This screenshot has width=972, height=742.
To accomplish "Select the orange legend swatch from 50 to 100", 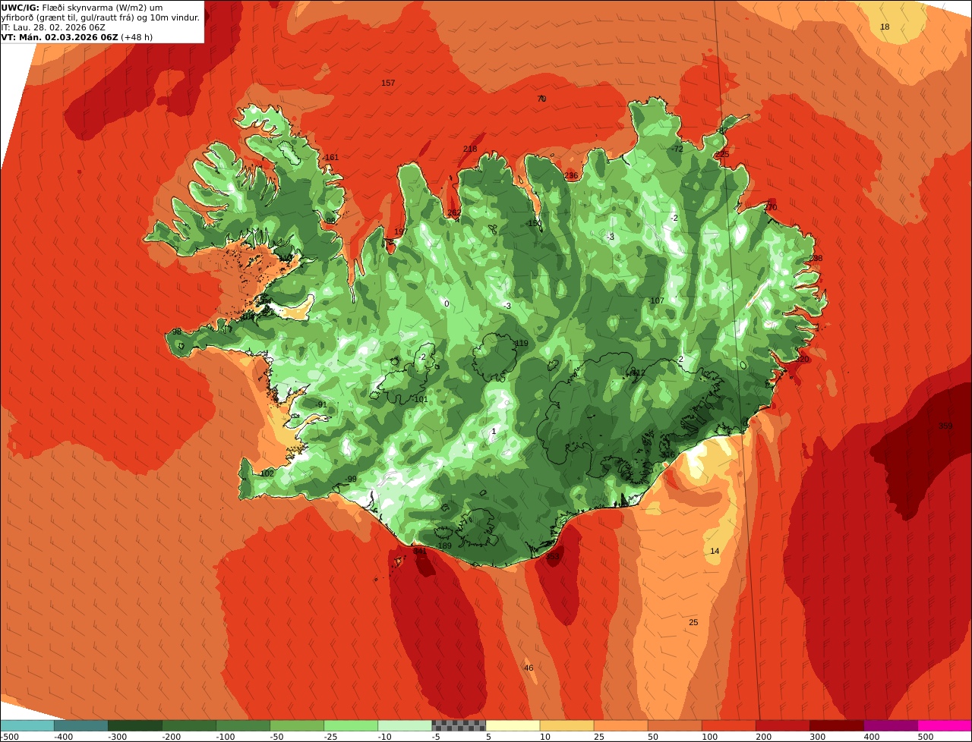I will pyautogui.click(x=674, y=725).
